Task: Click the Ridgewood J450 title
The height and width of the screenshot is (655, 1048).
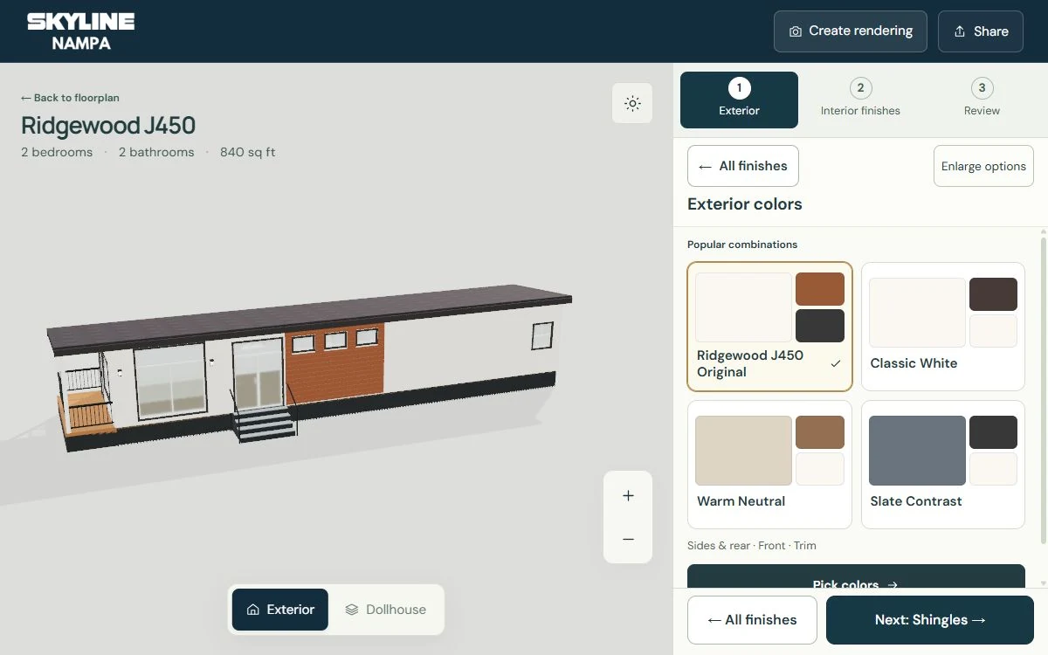Action: tap(108, 126)
